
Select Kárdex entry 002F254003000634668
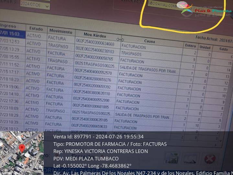click(95, 42)
